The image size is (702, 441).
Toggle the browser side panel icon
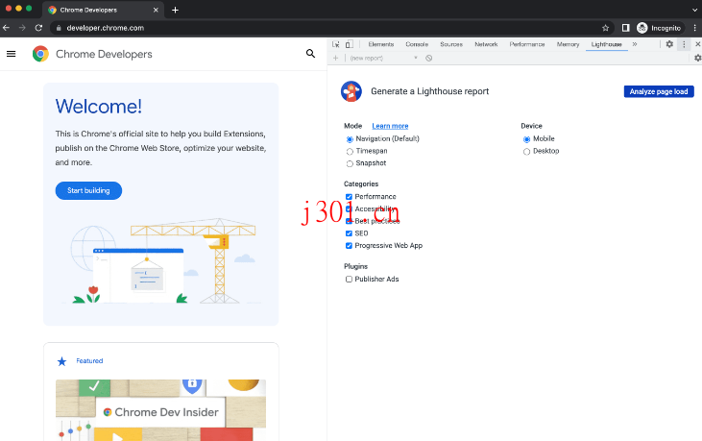point(625,28)
